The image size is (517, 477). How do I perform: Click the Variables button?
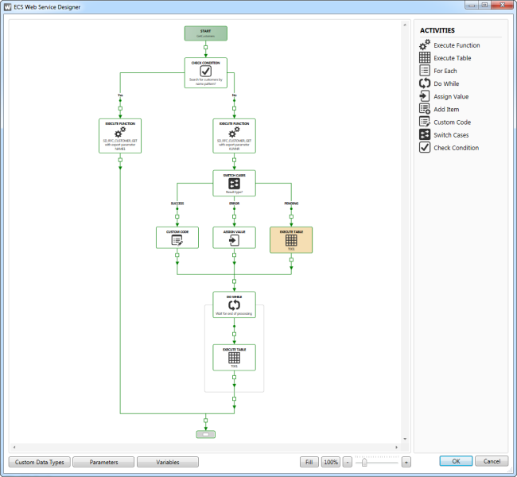(x=167, y=462)
